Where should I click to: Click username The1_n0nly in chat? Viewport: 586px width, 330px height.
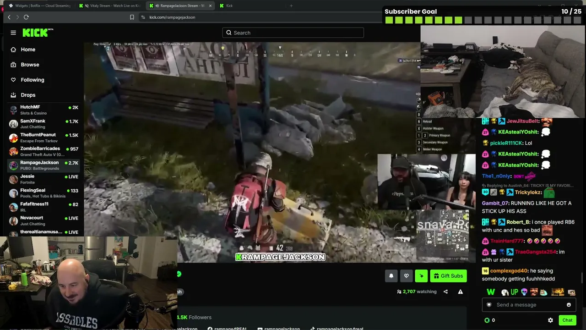(496, 176)
